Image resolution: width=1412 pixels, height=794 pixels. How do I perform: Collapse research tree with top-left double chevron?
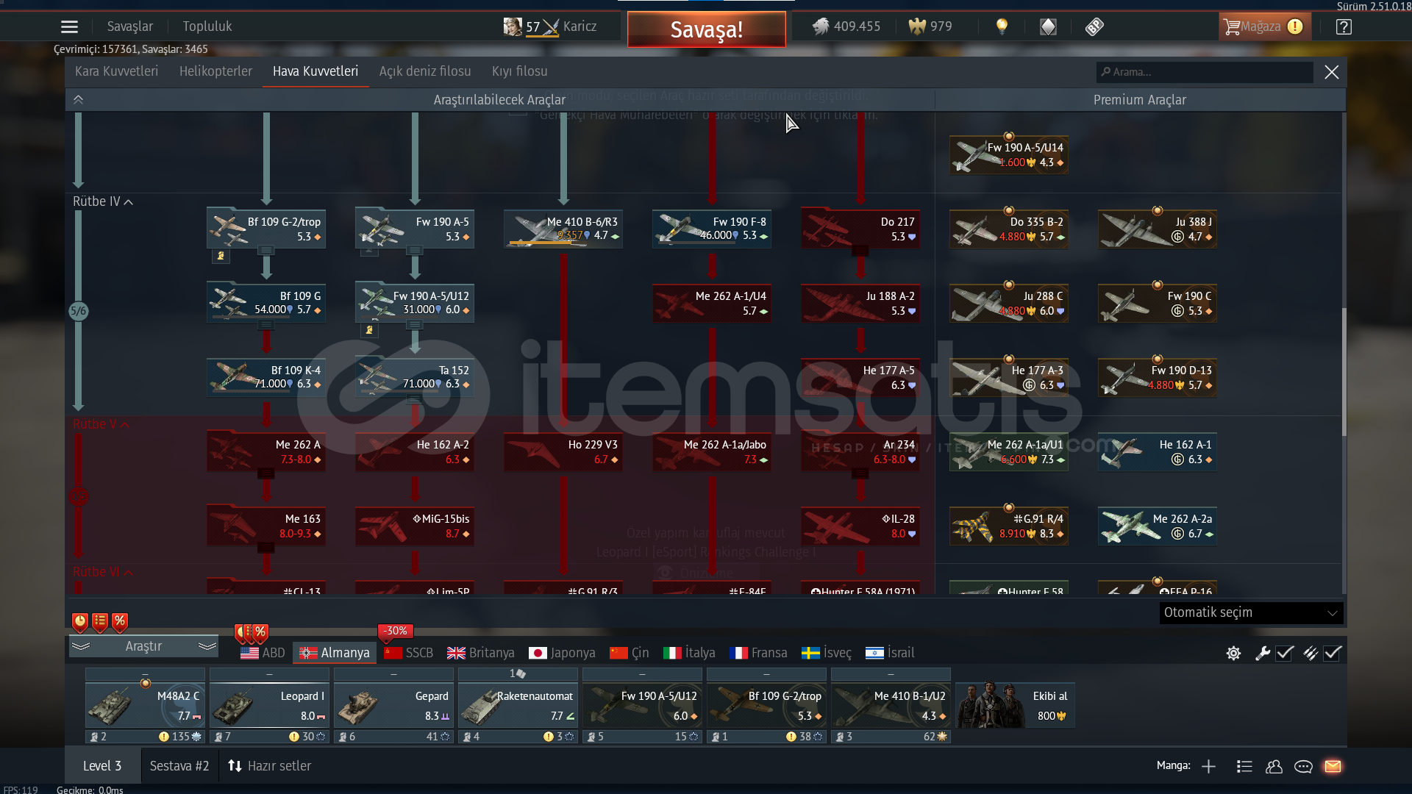[79, 99]
